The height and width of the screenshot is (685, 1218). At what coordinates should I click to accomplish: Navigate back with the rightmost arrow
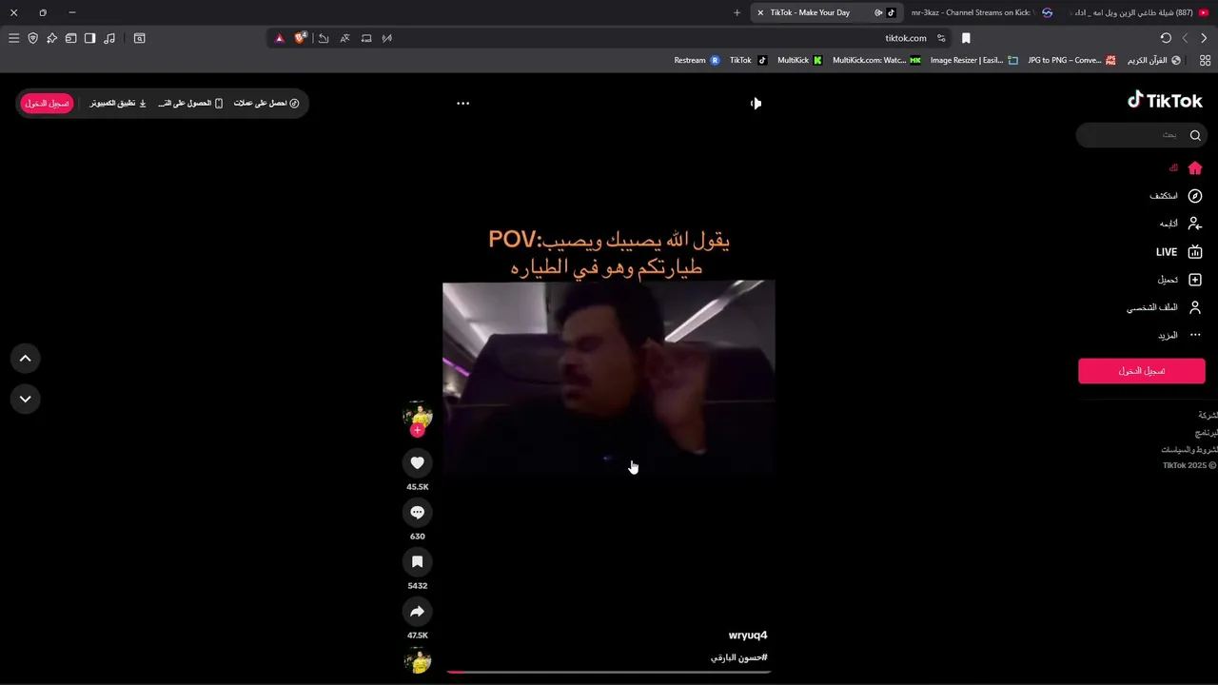coord(1204,38)
